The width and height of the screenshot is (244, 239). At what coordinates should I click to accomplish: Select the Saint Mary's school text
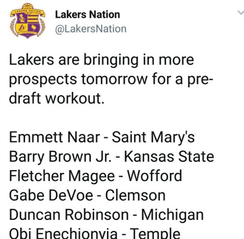click(153, 137)
